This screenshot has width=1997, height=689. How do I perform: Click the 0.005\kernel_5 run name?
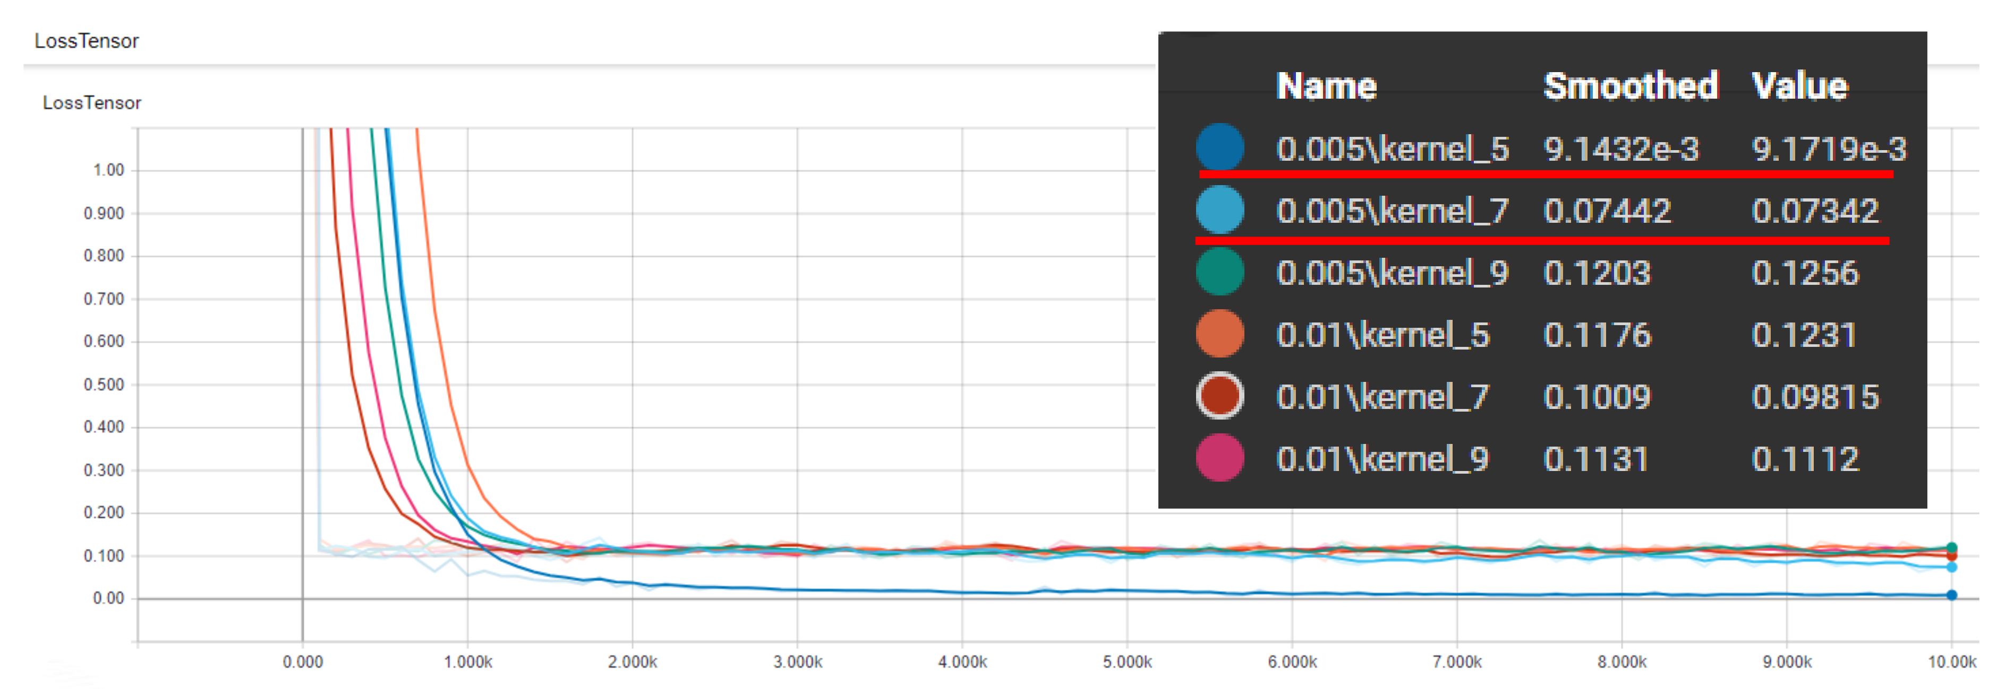click(1392, 149)
